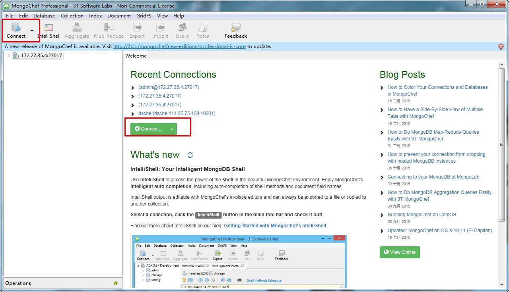
Task: Click the Export toolbar icon
Action: click(137, 31)
